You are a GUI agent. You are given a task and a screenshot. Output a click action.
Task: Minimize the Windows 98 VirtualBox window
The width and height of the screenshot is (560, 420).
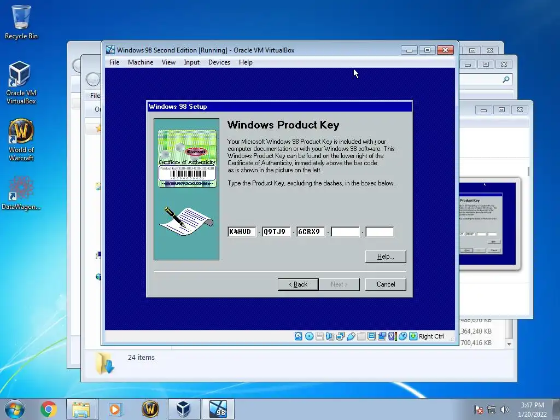tap(409, 50)
